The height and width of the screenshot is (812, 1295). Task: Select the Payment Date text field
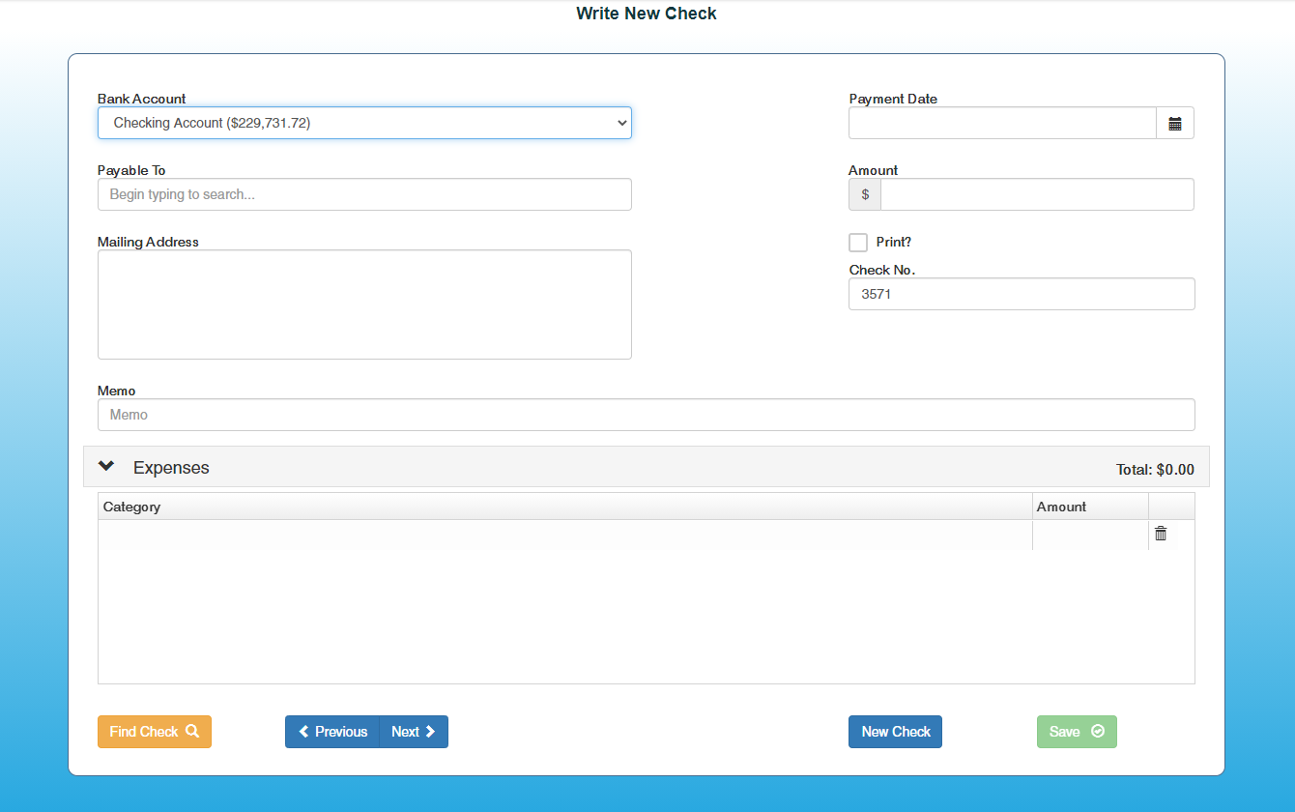(1002, 124)
